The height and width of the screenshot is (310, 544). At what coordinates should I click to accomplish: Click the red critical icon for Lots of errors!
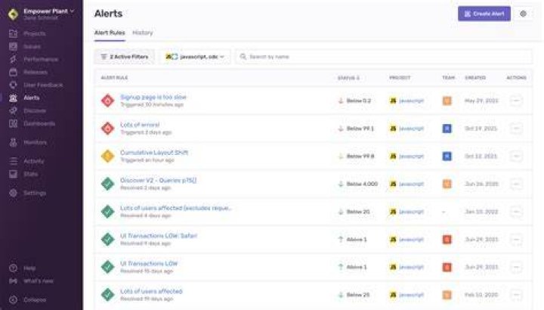click(108, 129)
